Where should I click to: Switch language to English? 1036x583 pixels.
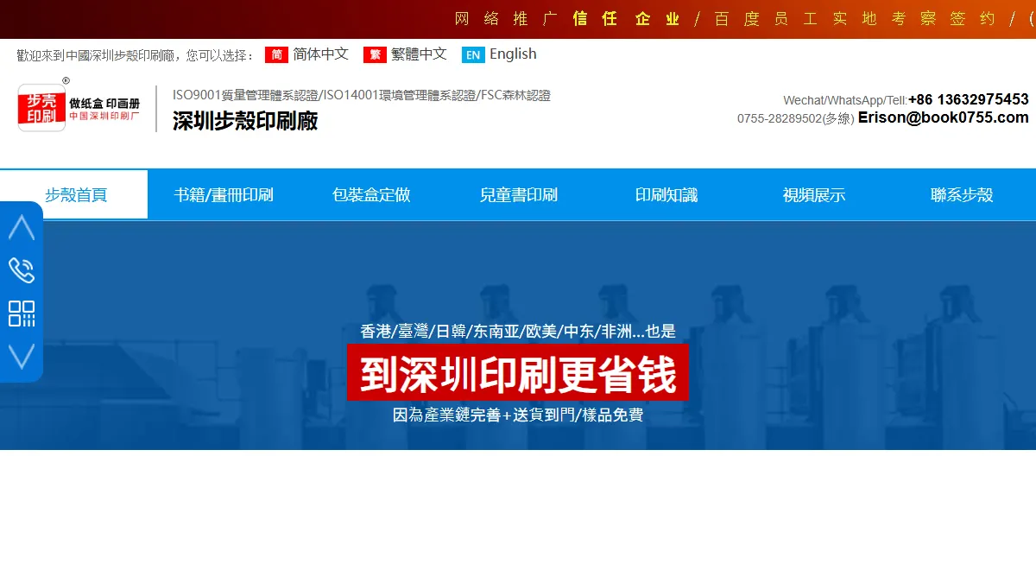(513, 54)
